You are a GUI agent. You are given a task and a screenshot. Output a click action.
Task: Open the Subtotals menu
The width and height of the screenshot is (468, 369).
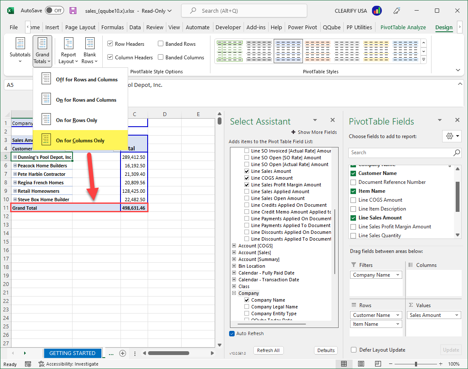point(20,51)
